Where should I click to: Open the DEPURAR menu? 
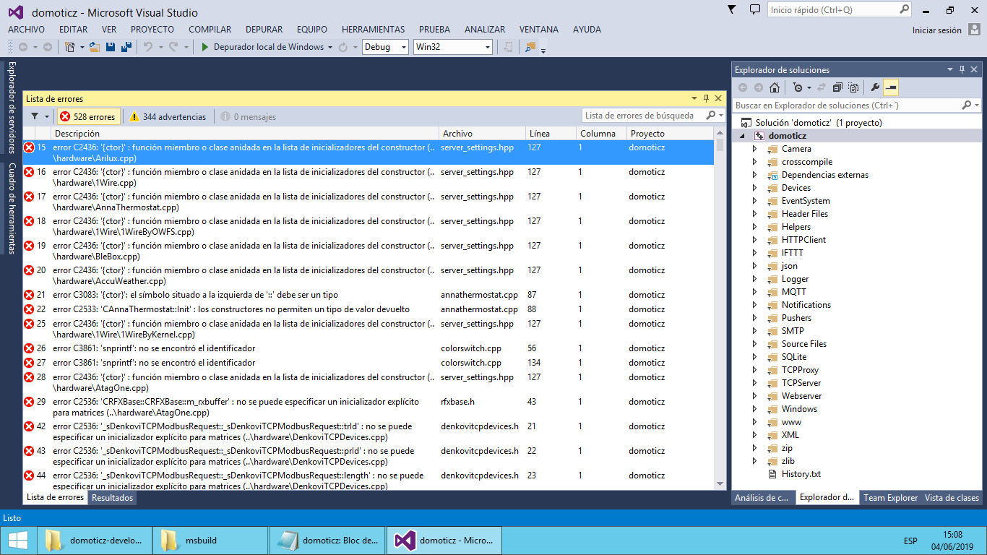click(x=264, y=30)
